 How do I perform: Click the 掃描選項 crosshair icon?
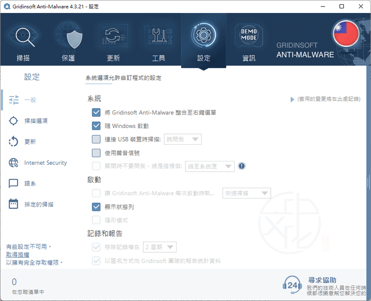(x=13, y=121)
